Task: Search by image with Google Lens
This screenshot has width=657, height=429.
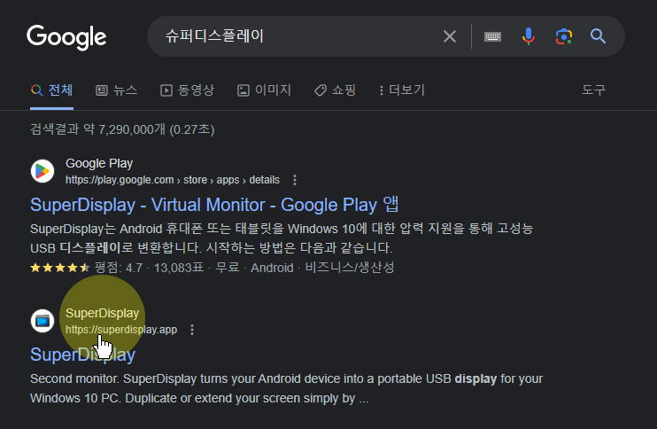Action: coord(564,36)
